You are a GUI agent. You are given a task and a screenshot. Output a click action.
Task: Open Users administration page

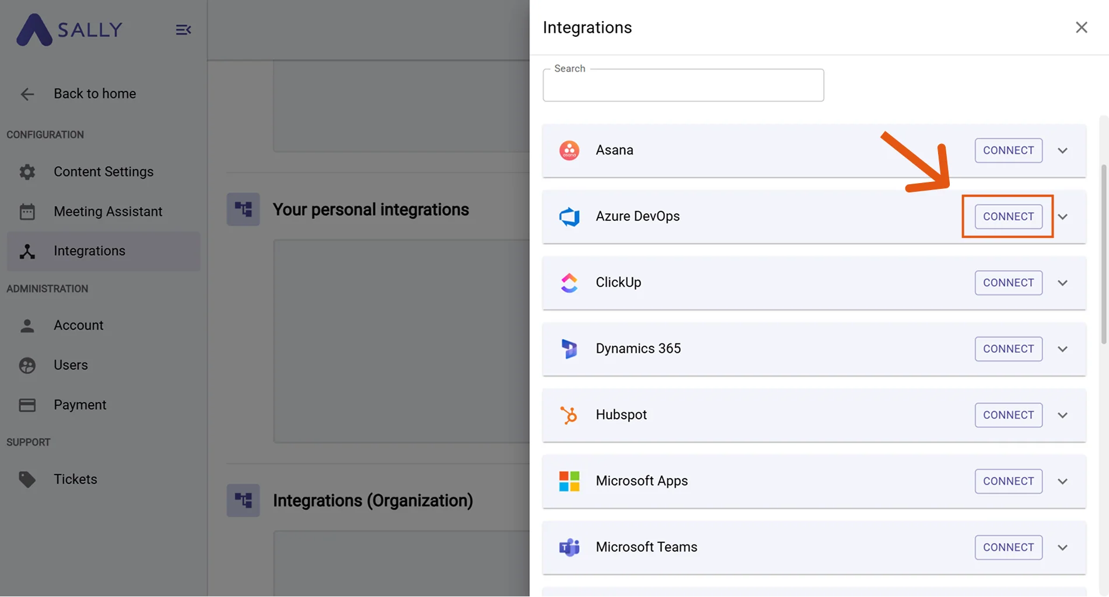103,366
